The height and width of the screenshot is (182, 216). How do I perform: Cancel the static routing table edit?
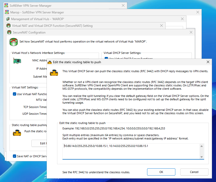click(194, 172)
